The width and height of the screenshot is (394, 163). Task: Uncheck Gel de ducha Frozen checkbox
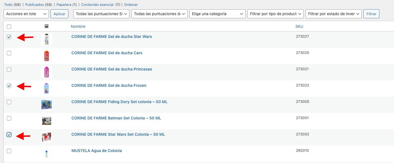click(x=9, y=86)
